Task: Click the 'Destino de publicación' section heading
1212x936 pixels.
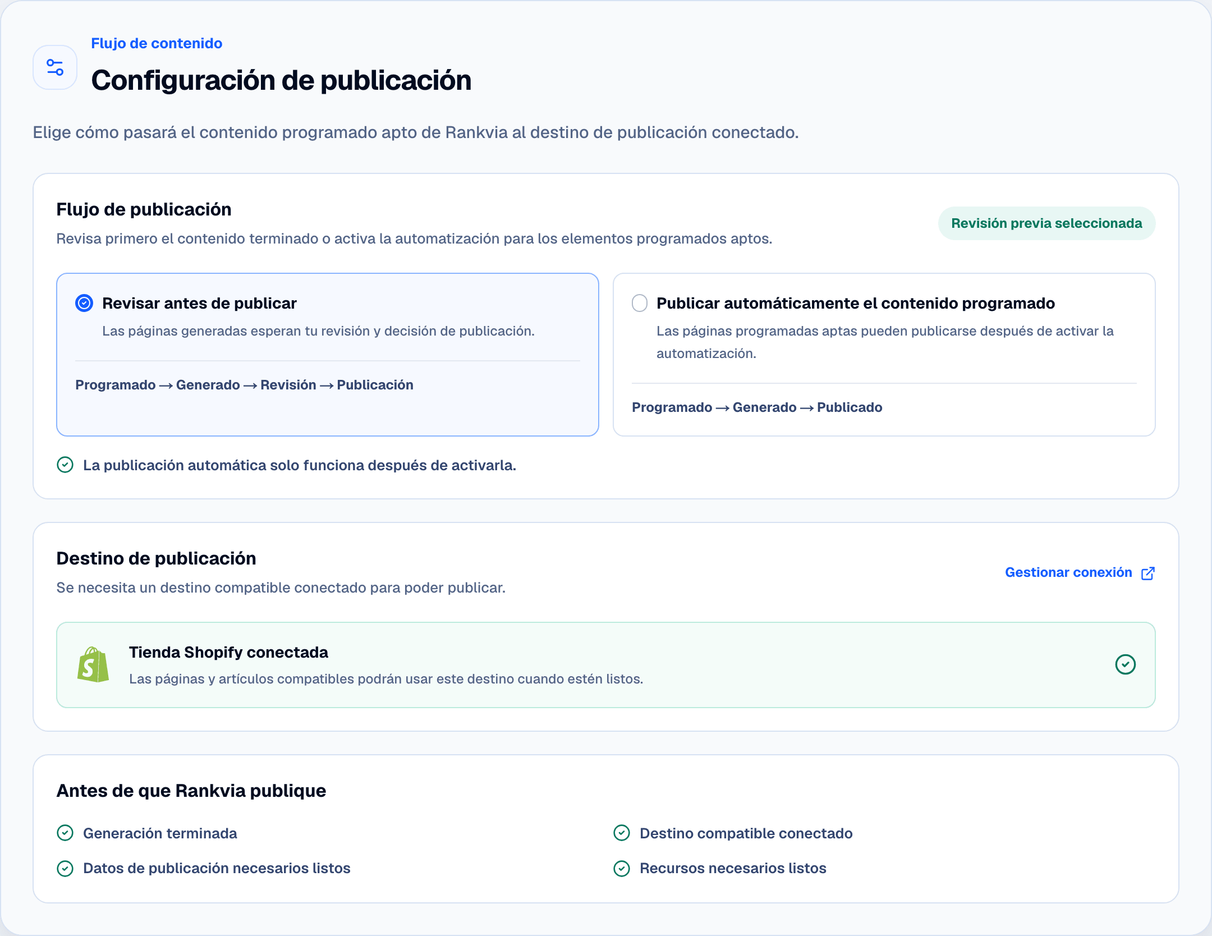Action: (156, 558)
